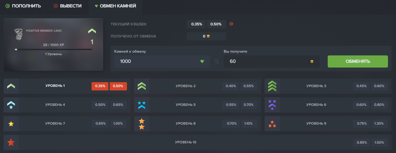The image size is (396, 153).
Task: Select the Обмен камней tab
Action: [115, 6]
